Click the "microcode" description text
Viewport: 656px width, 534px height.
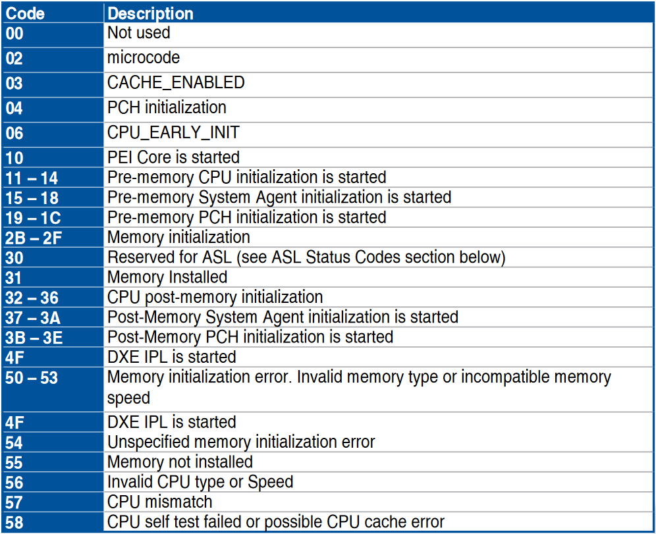[144, 58]
